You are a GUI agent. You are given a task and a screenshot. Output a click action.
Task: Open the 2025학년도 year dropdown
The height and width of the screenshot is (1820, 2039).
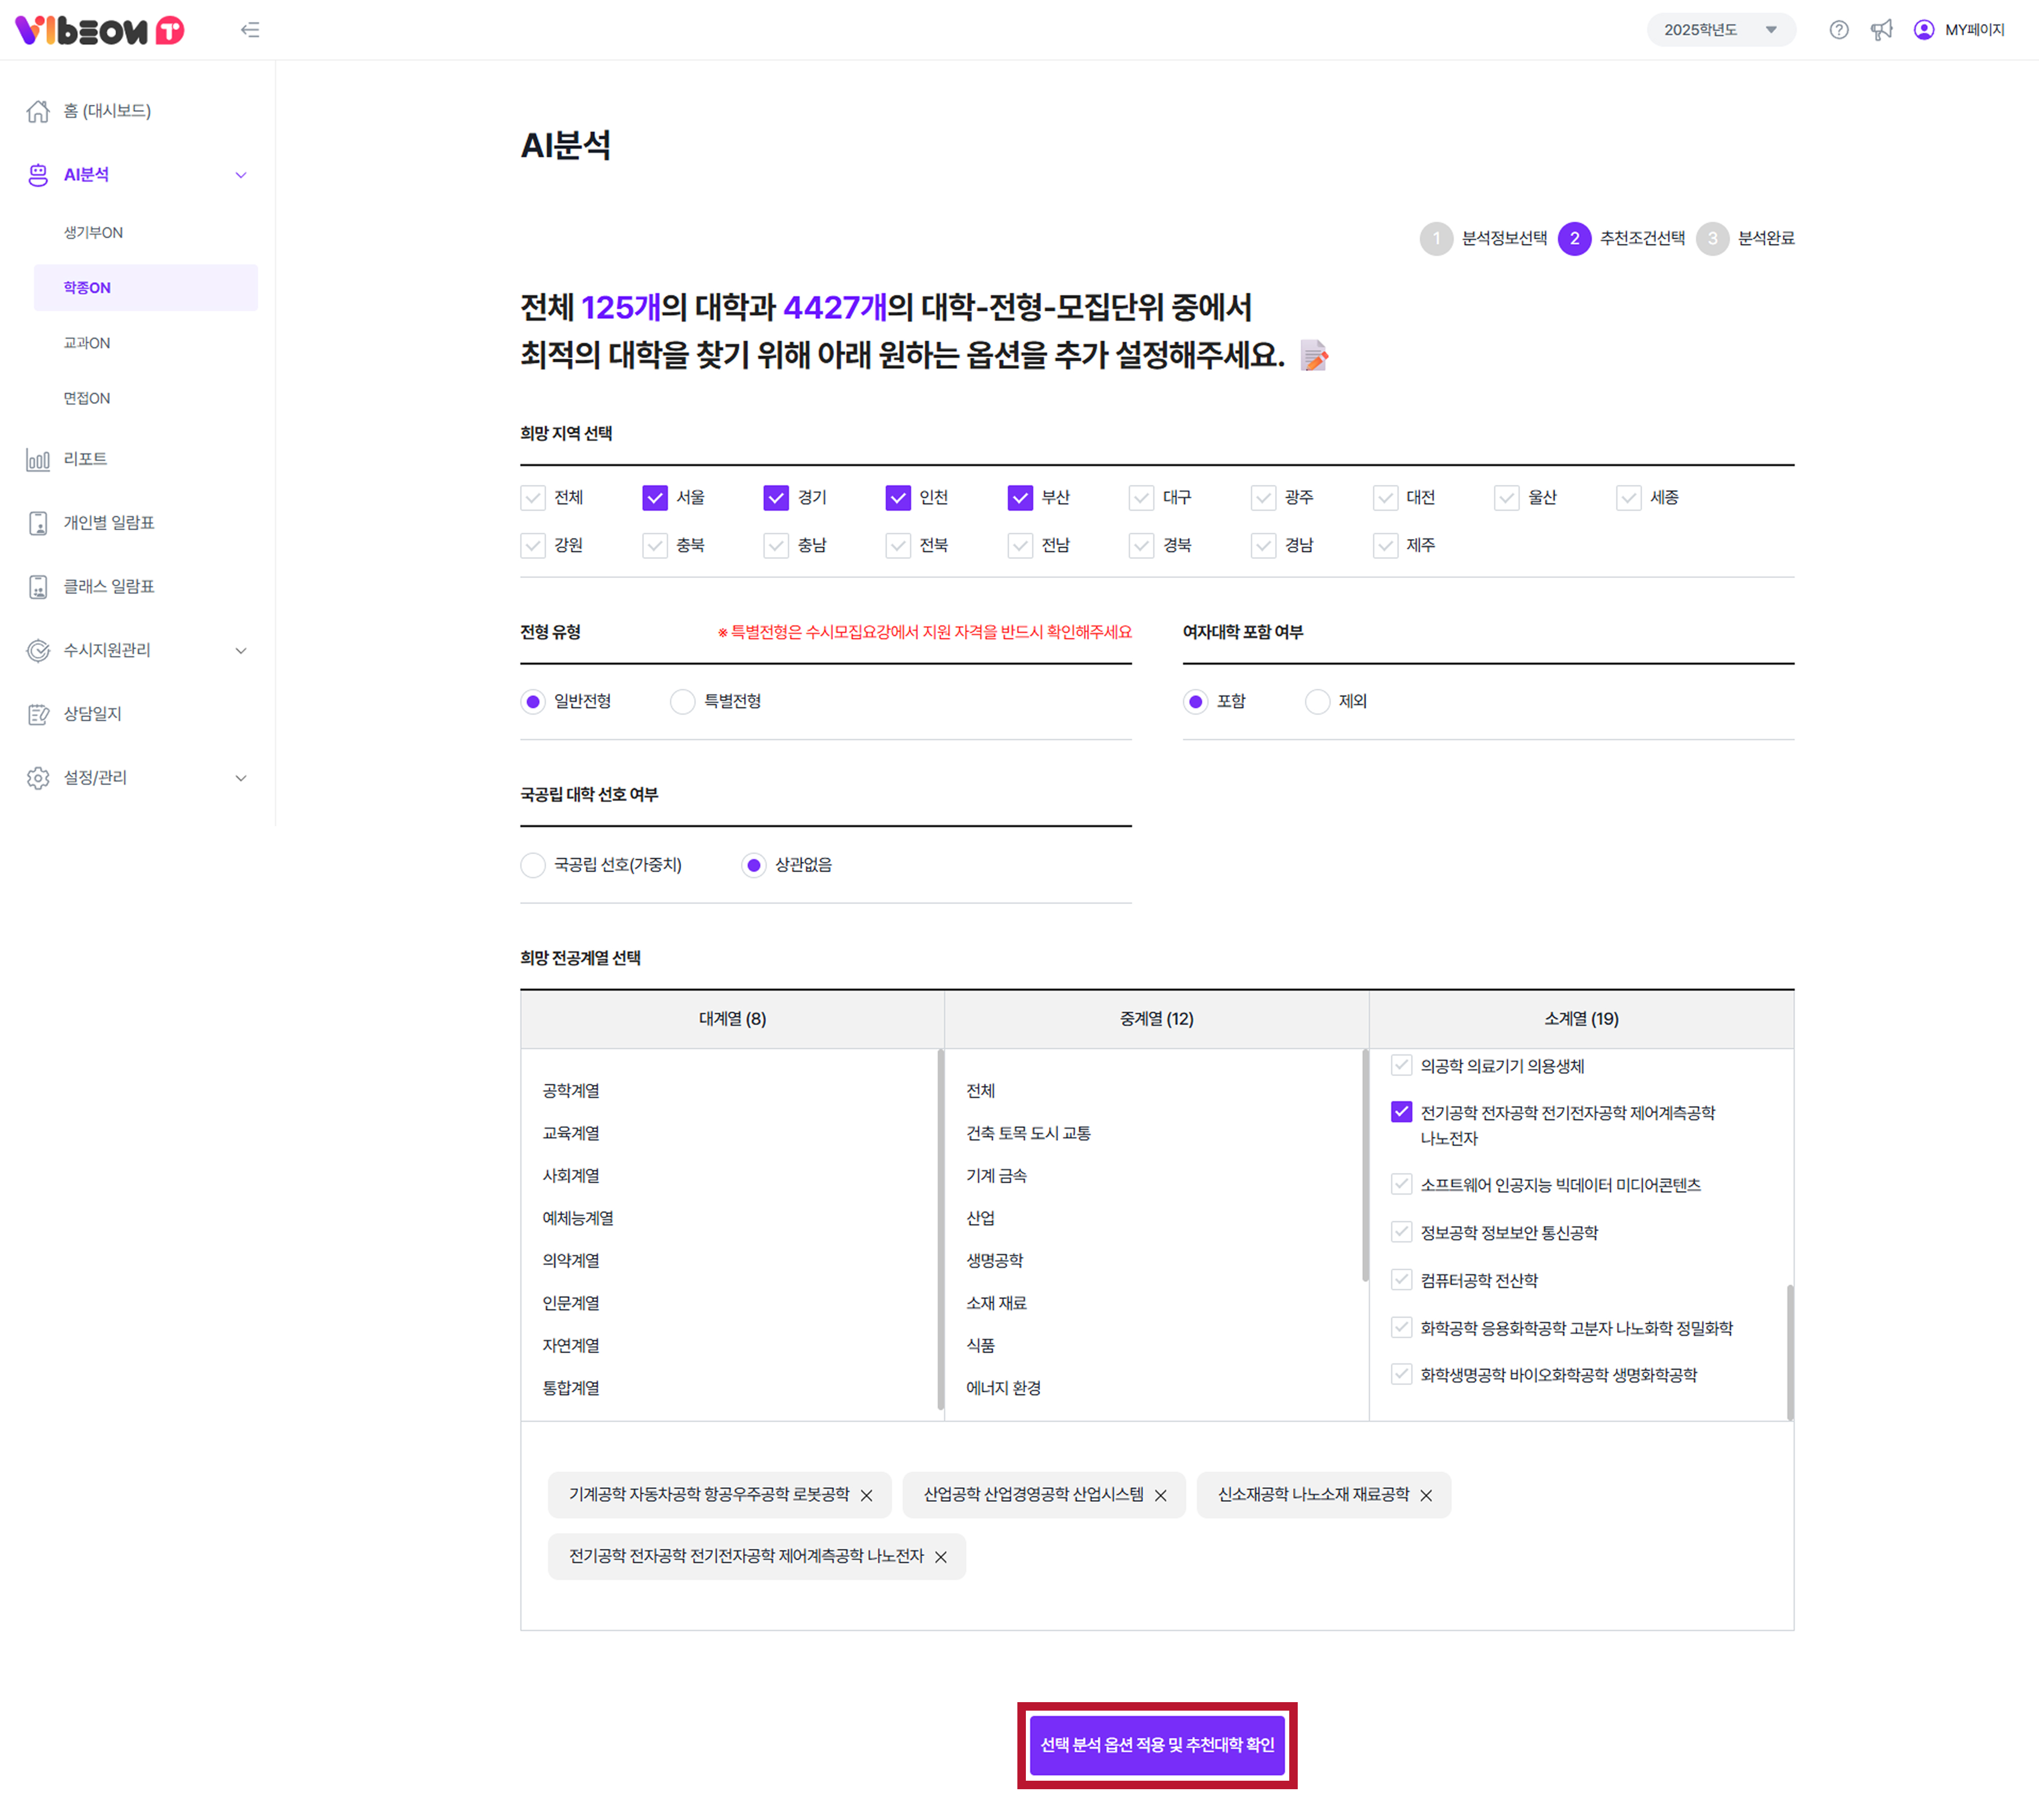1720,30
